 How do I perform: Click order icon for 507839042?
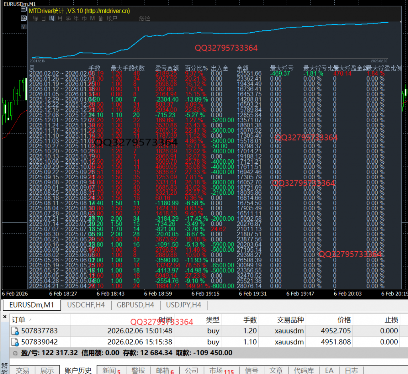(x=15, y=342)
